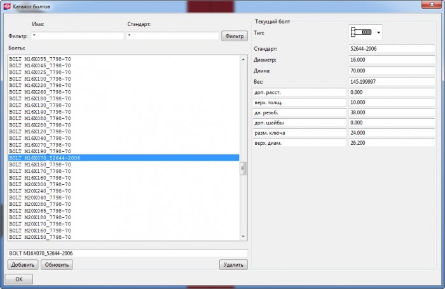The image size is (445, 289).
Task: Select BOLT M20X170_7798-70 in list
Action: tap(124, 224)
